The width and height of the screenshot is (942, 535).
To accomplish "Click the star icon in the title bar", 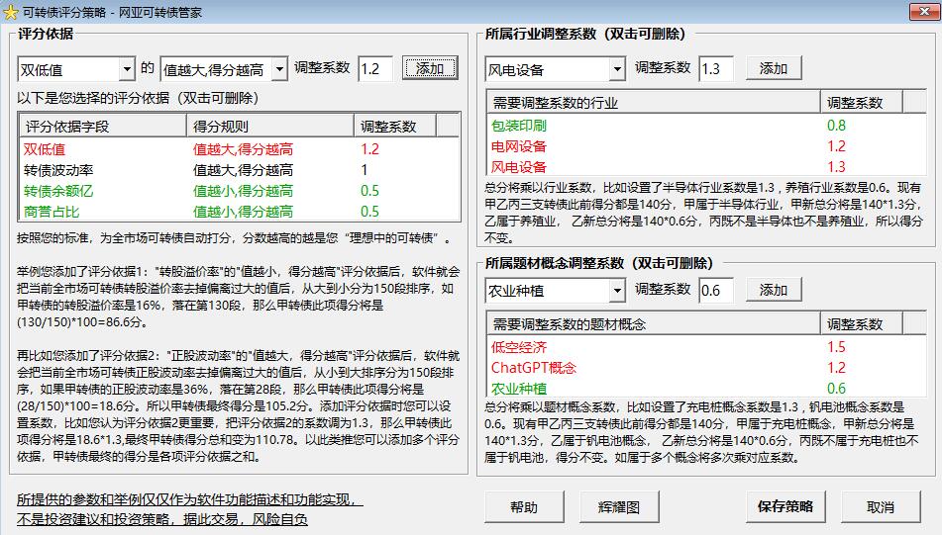I will click(x=10, y=12).
